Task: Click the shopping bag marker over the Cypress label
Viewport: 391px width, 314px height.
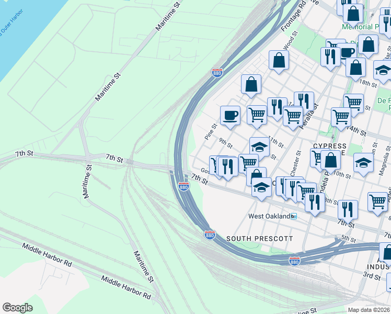Action: 331,161
